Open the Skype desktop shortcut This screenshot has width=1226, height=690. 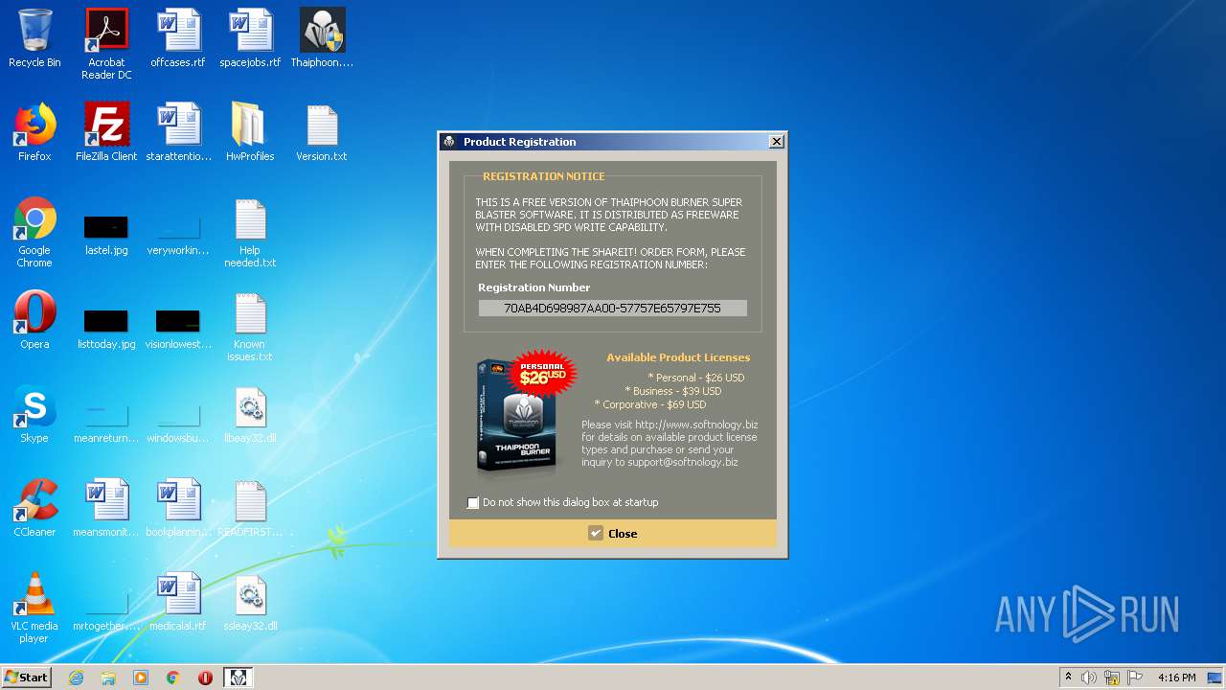(x=34, y=414)
